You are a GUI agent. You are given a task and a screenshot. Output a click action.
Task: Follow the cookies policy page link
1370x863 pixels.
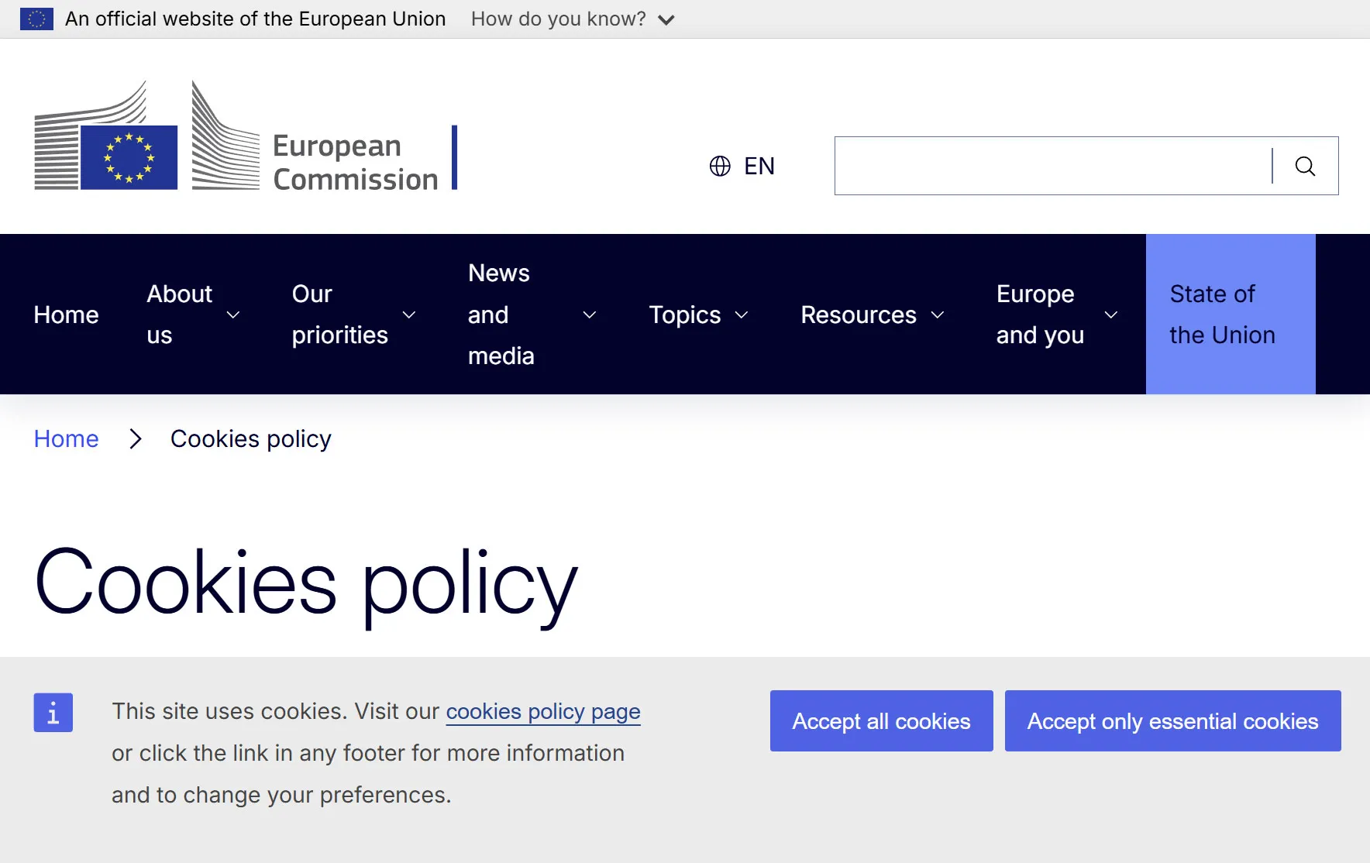click(x=543, y=711)
